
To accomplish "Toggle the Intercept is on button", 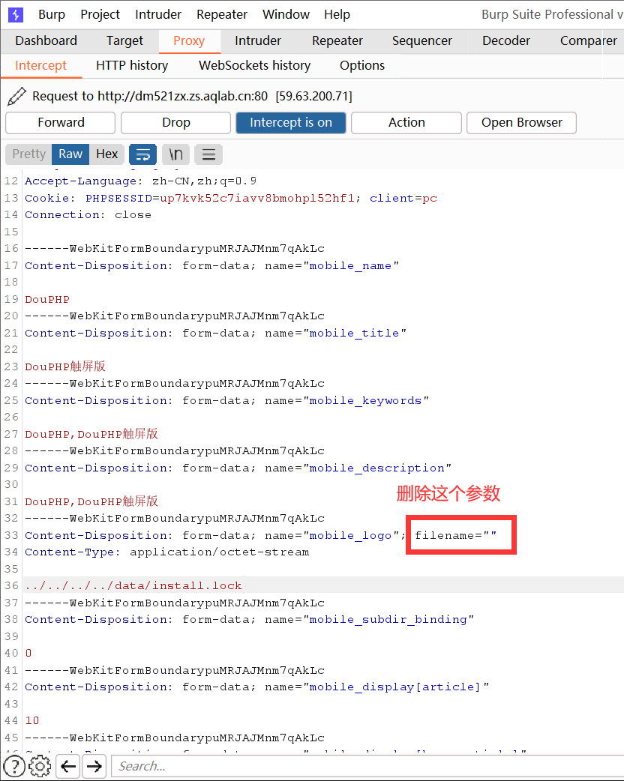I will click(290, 122).
